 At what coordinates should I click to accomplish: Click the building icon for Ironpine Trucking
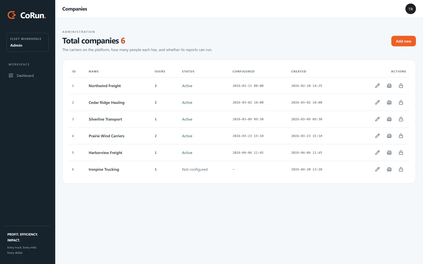point(389,169)
